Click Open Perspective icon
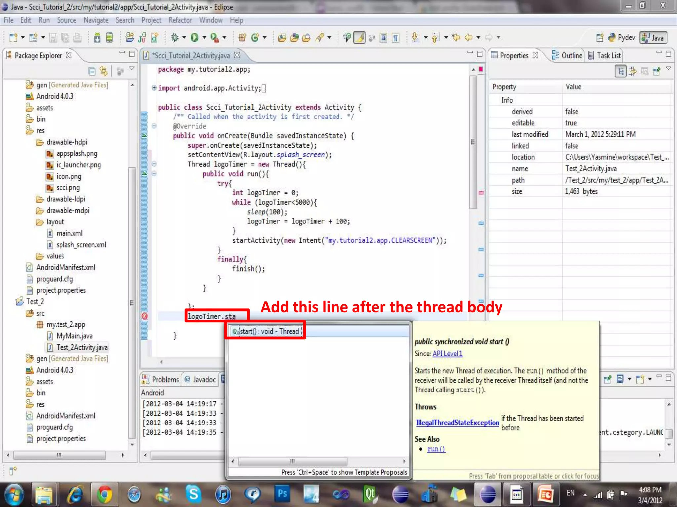The image size is (677, 507). click(600, 38)
